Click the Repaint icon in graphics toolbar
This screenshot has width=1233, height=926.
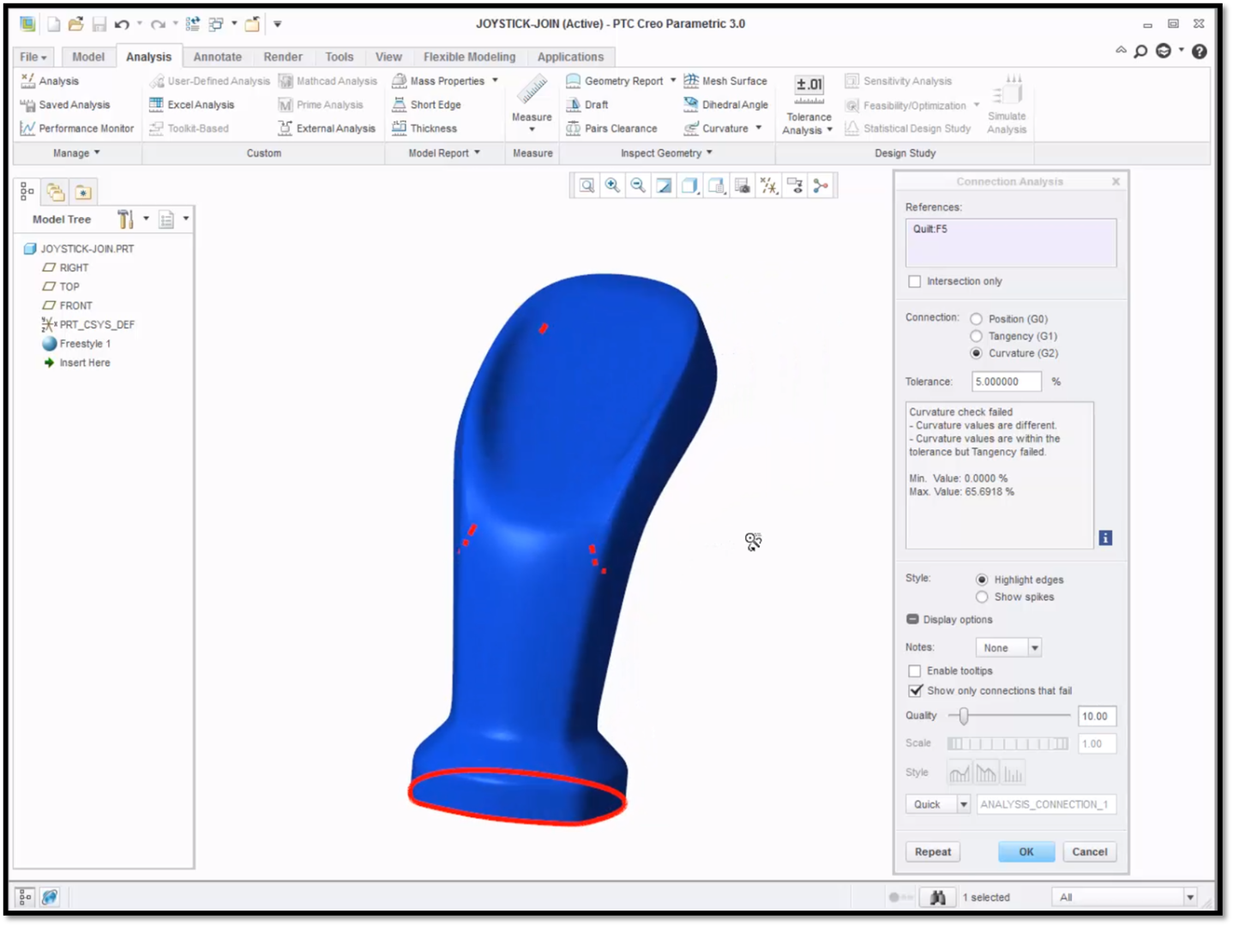pyautogui.click(x=664, y=185)
